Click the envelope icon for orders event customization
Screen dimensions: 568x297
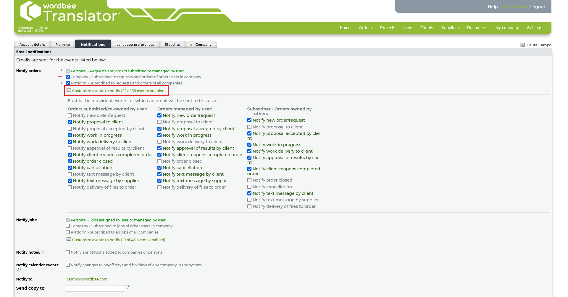[69, 90]
